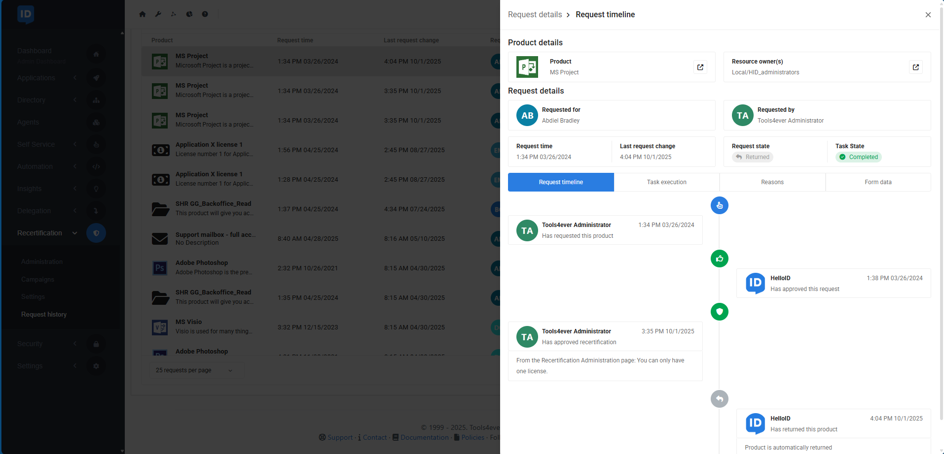Open the Form data tab
The height and width of the screenshot is (454, 944).
[878, 182]
